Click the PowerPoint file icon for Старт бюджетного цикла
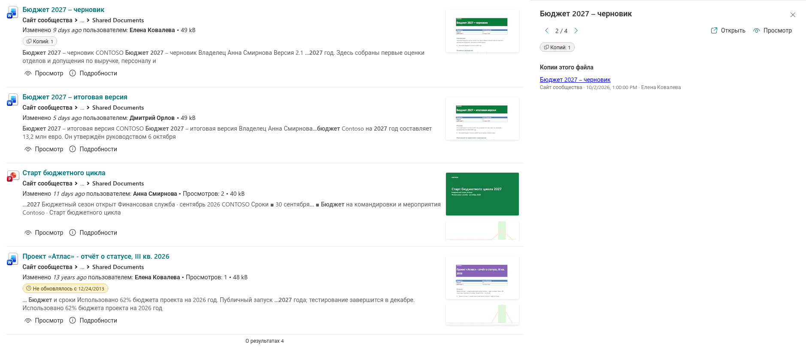This screenshot has height=347, width=806. point(12,175)
